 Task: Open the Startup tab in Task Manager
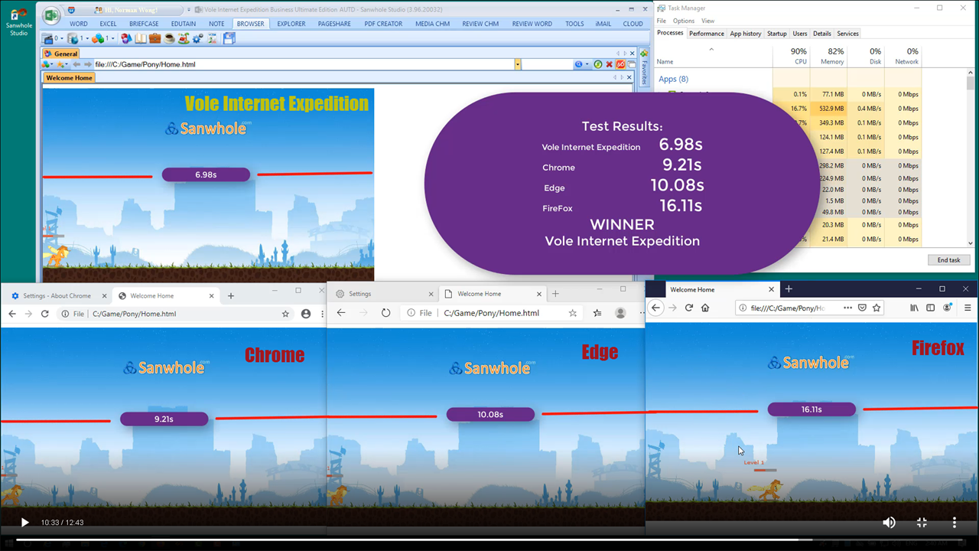tap(777, 34)
